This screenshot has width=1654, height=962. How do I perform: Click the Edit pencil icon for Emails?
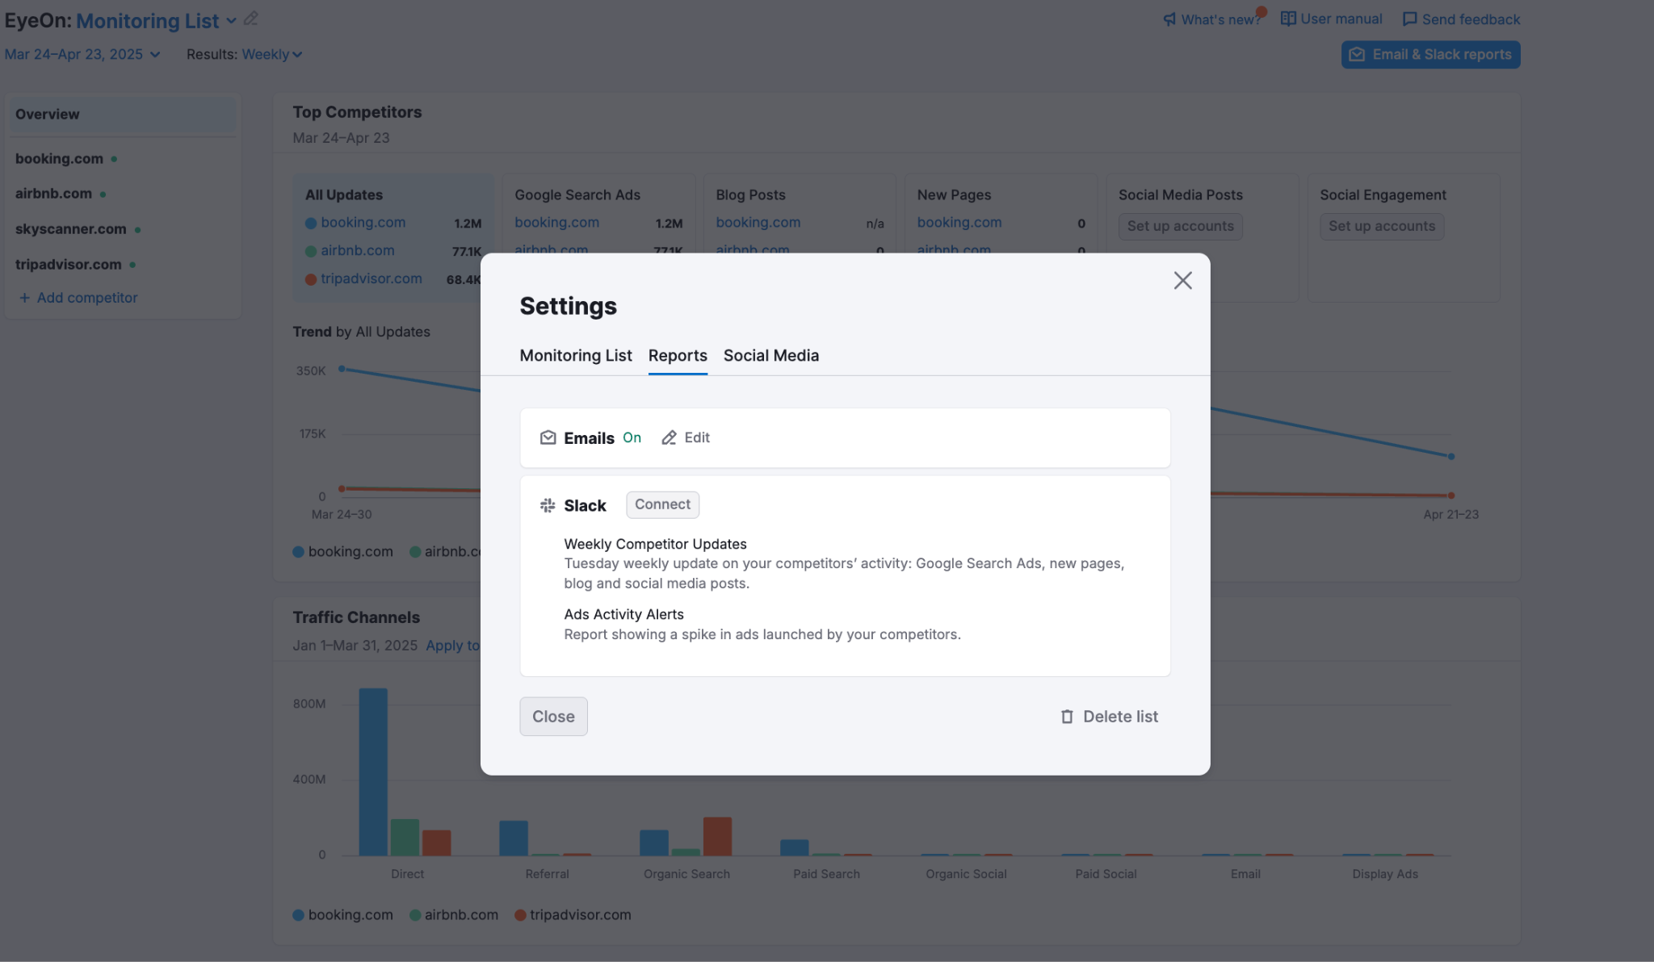pos(669,437)
